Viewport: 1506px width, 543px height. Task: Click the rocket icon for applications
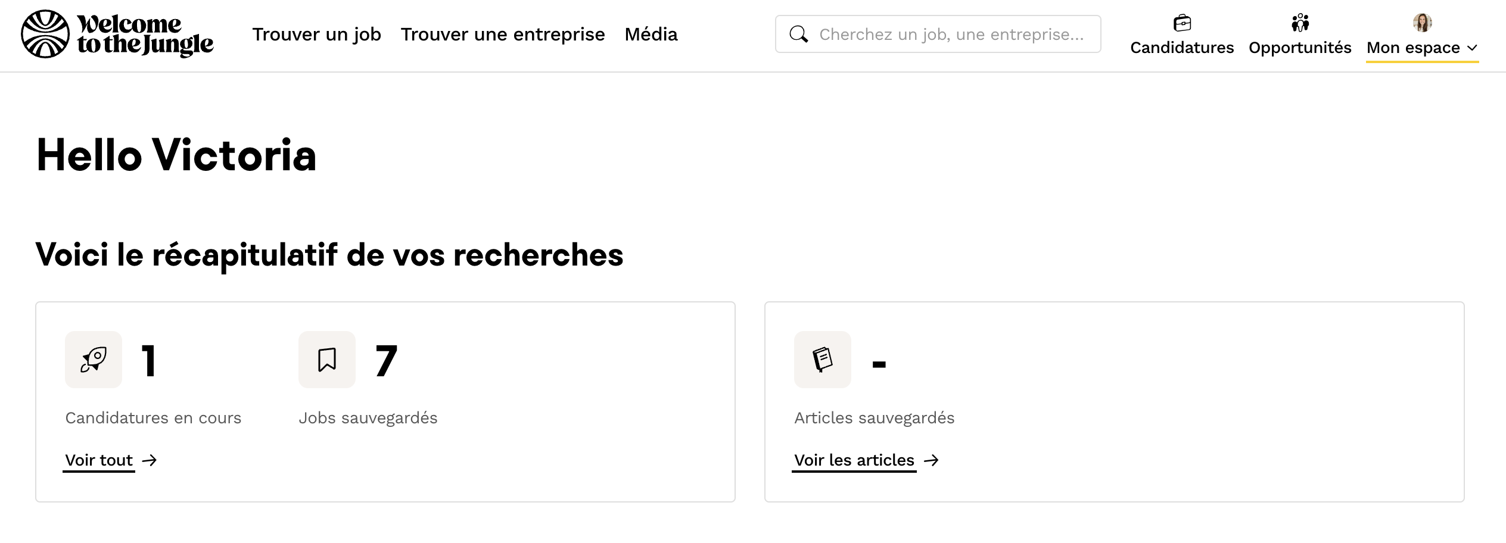click(x=94, y=360)
